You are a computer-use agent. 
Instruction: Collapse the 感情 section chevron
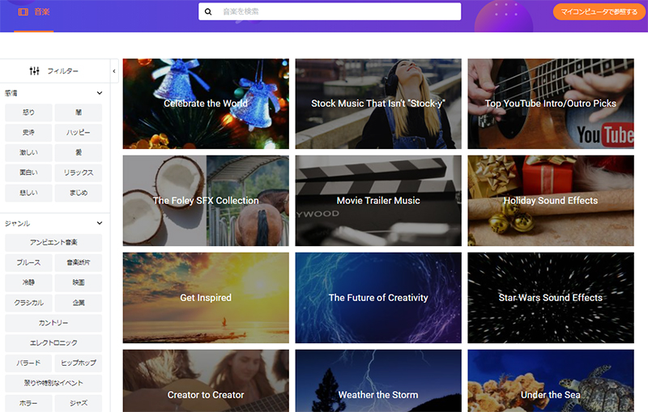click(x=100, y=93)
